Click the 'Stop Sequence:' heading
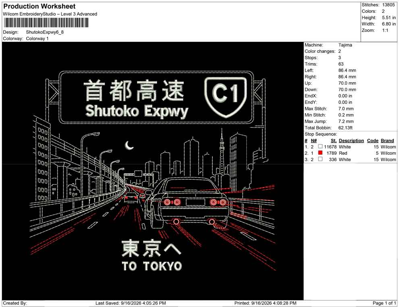The height and width of the screenshot is (307, 399). coord(321,134)
